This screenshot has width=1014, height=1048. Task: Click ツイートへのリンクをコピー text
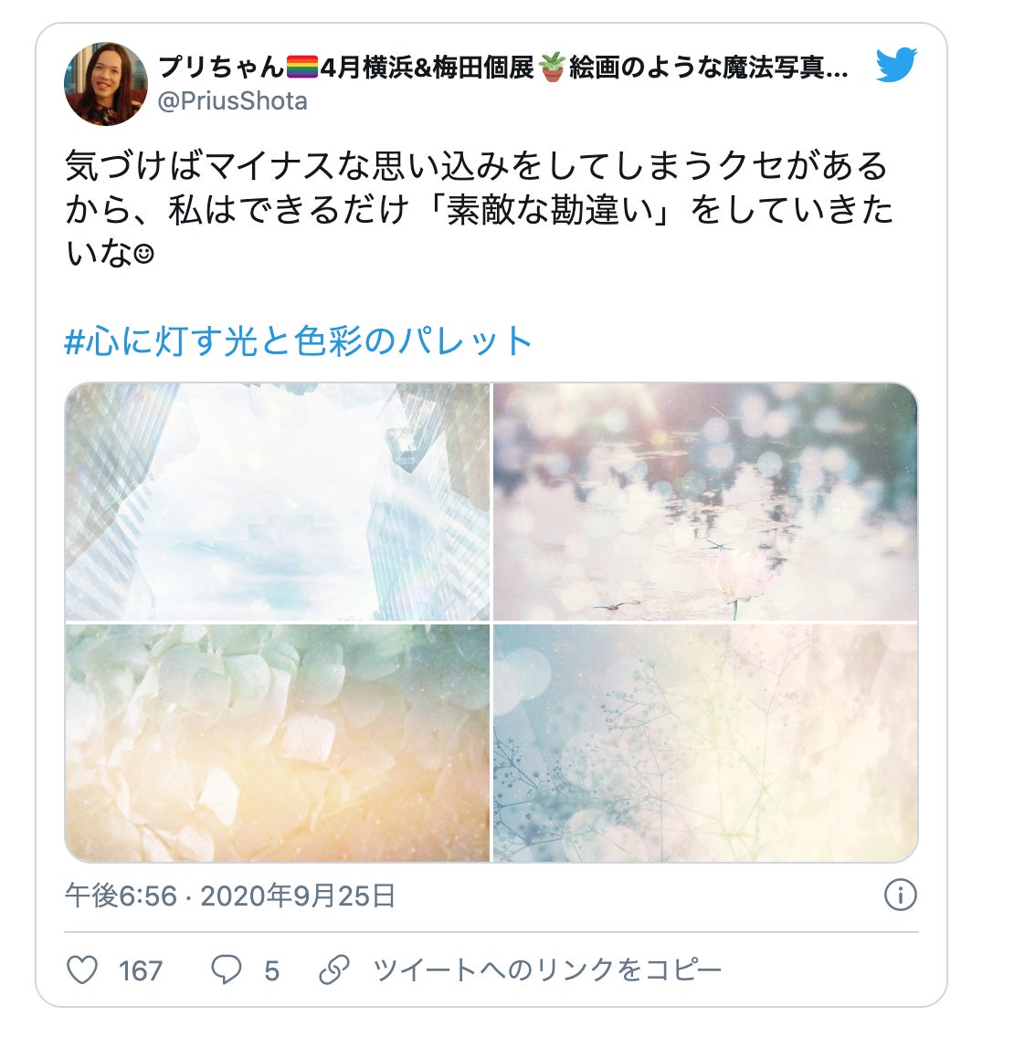tap(547, 969)
